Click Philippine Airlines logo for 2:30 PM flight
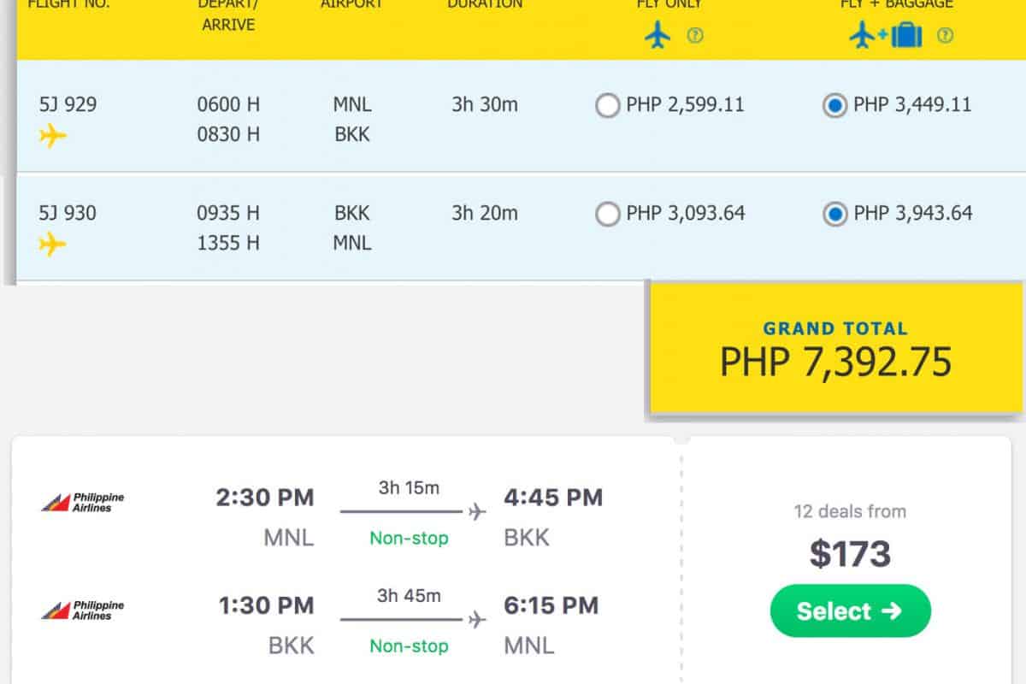The width and height of the screenshot is (1026, 684). click(x=83, y=502)
